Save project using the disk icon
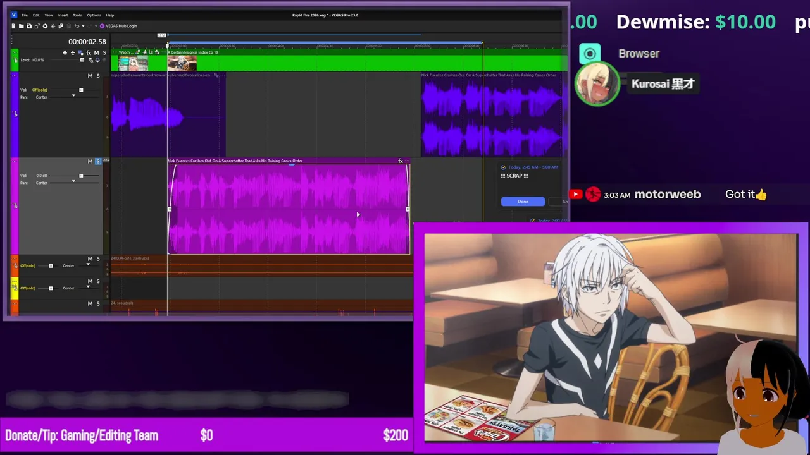This screenshot has width=810, height=455. 29,26
